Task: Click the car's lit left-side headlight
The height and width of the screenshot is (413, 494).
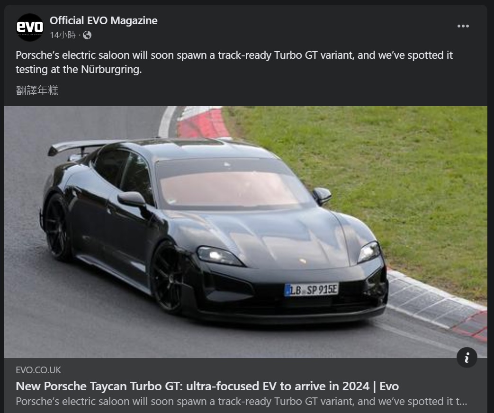Action: [218, 255]
